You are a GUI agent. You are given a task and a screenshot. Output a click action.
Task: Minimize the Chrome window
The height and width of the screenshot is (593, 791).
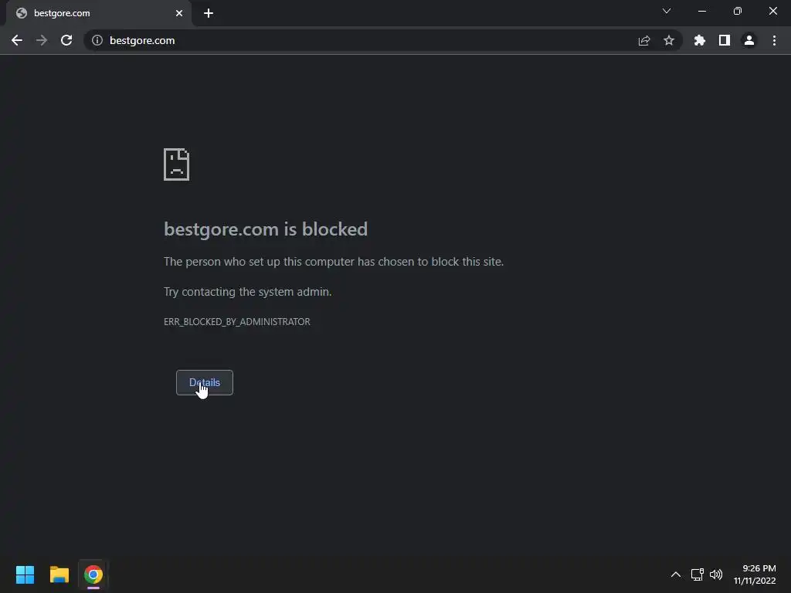(701, 11)
